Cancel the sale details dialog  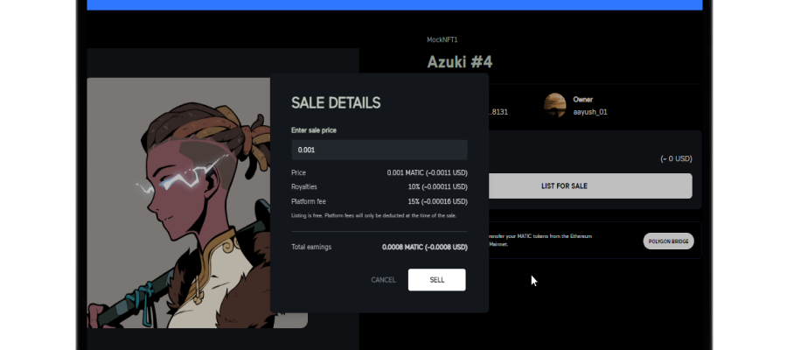384,280
